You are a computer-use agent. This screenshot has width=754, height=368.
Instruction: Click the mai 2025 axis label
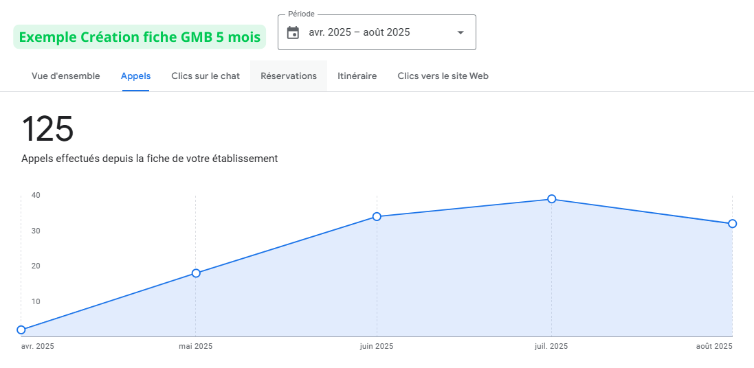pyautogui.click(x=196, y=347)
